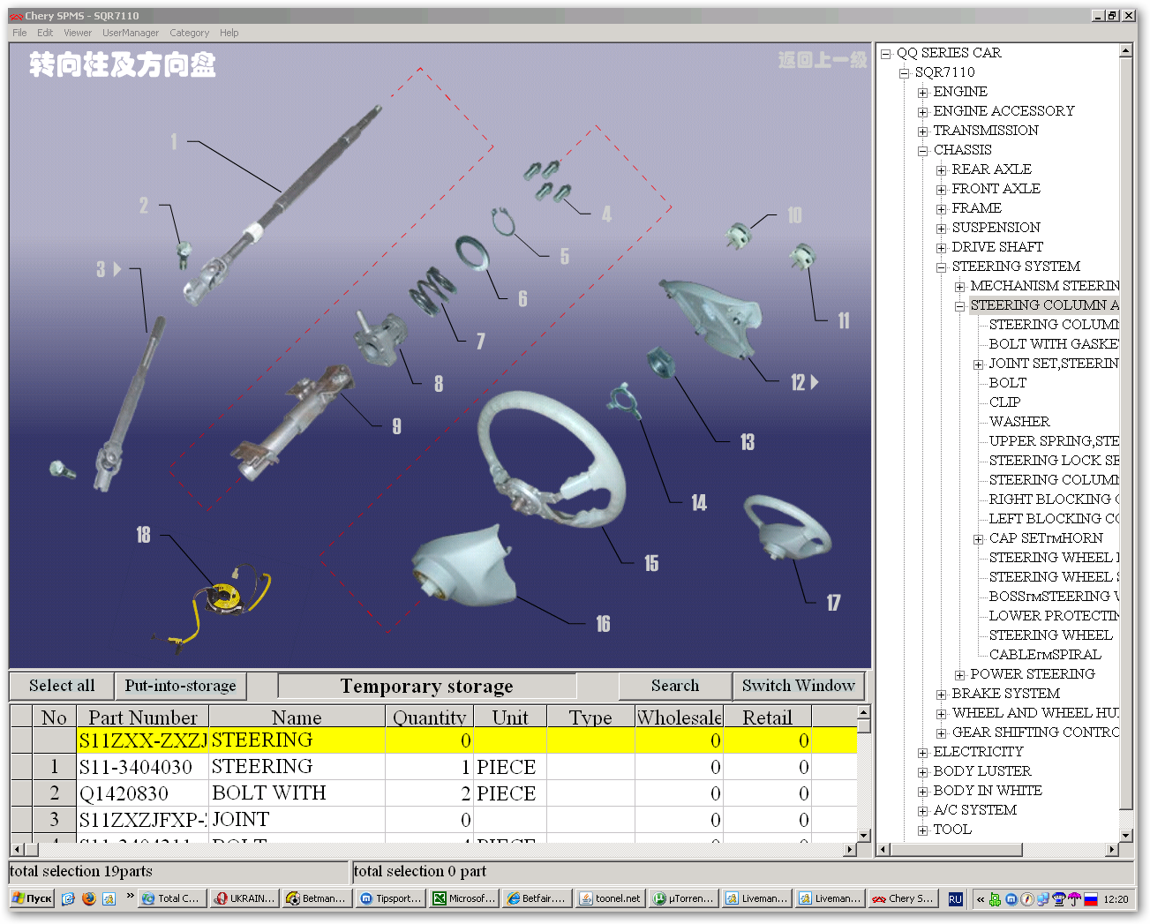Open the UserManager menu

pos(131,33)
